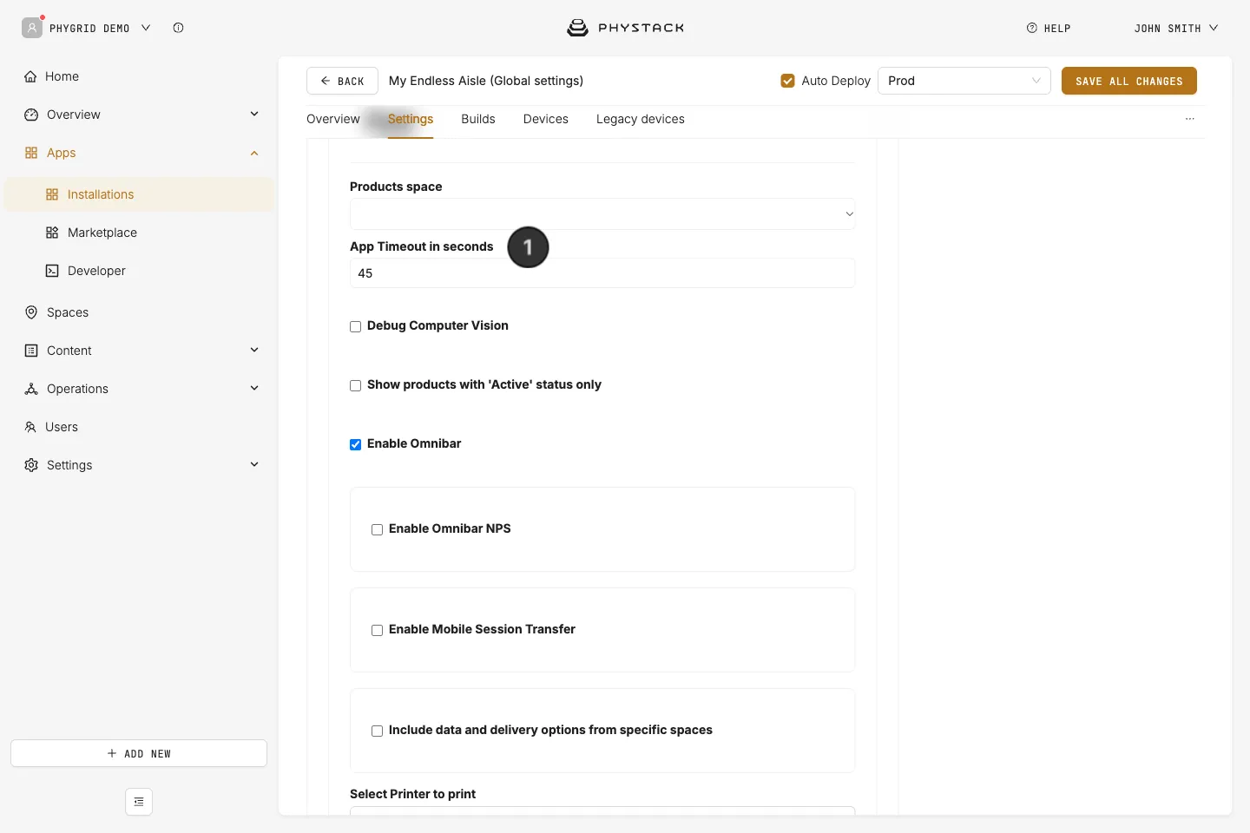Toggle the Auto Deploy checkbox
The width and height of the screenshot is (1250, 833).
click(788, 81)
